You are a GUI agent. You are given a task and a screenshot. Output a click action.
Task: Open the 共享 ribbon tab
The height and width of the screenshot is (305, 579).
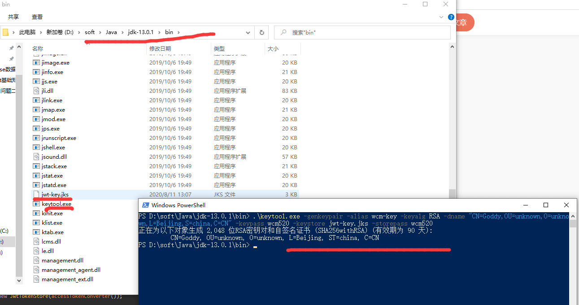(13, 17)
